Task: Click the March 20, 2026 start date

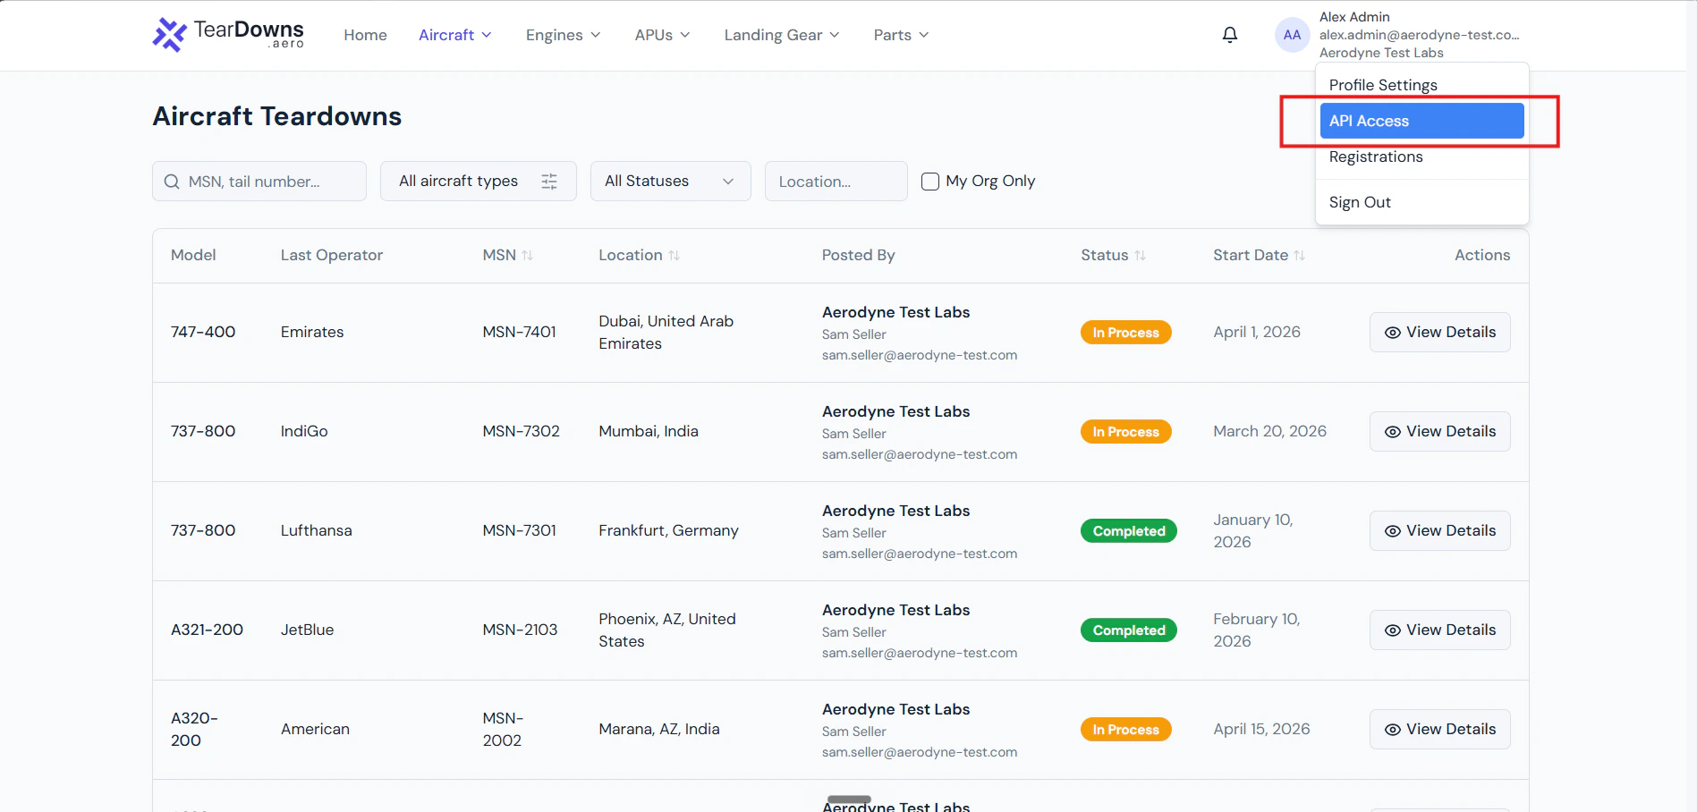Action: (x=1269, y=431)
